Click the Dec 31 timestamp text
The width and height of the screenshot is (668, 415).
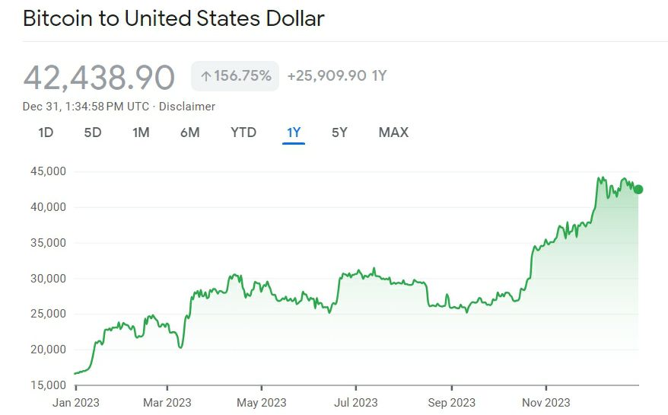coord(86,107)
